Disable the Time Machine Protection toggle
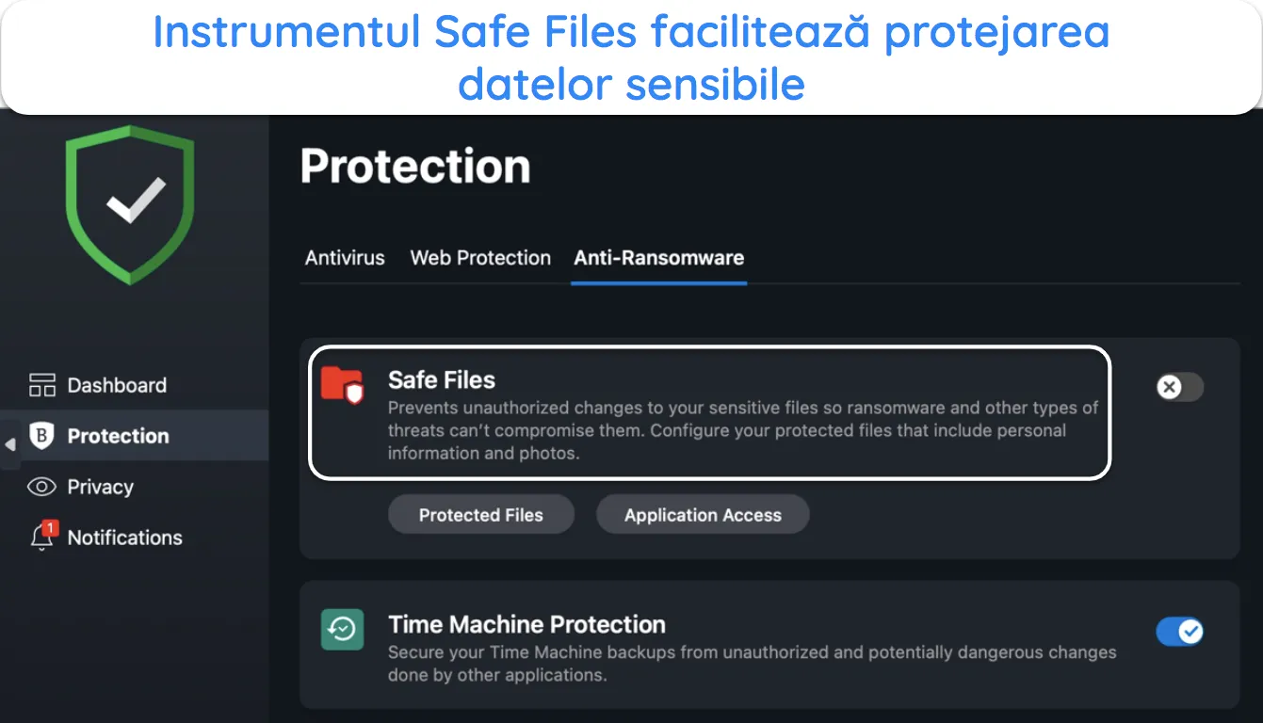Image resolution: width=1263 pixels, height=723 pixels. [1180, 631]
